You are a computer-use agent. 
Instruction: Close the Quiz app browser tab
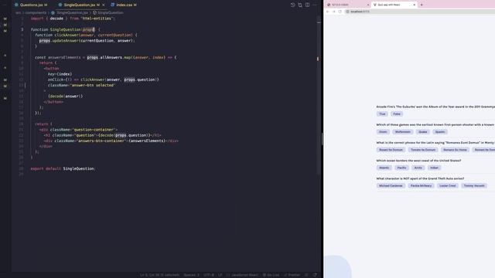point(415,5)
